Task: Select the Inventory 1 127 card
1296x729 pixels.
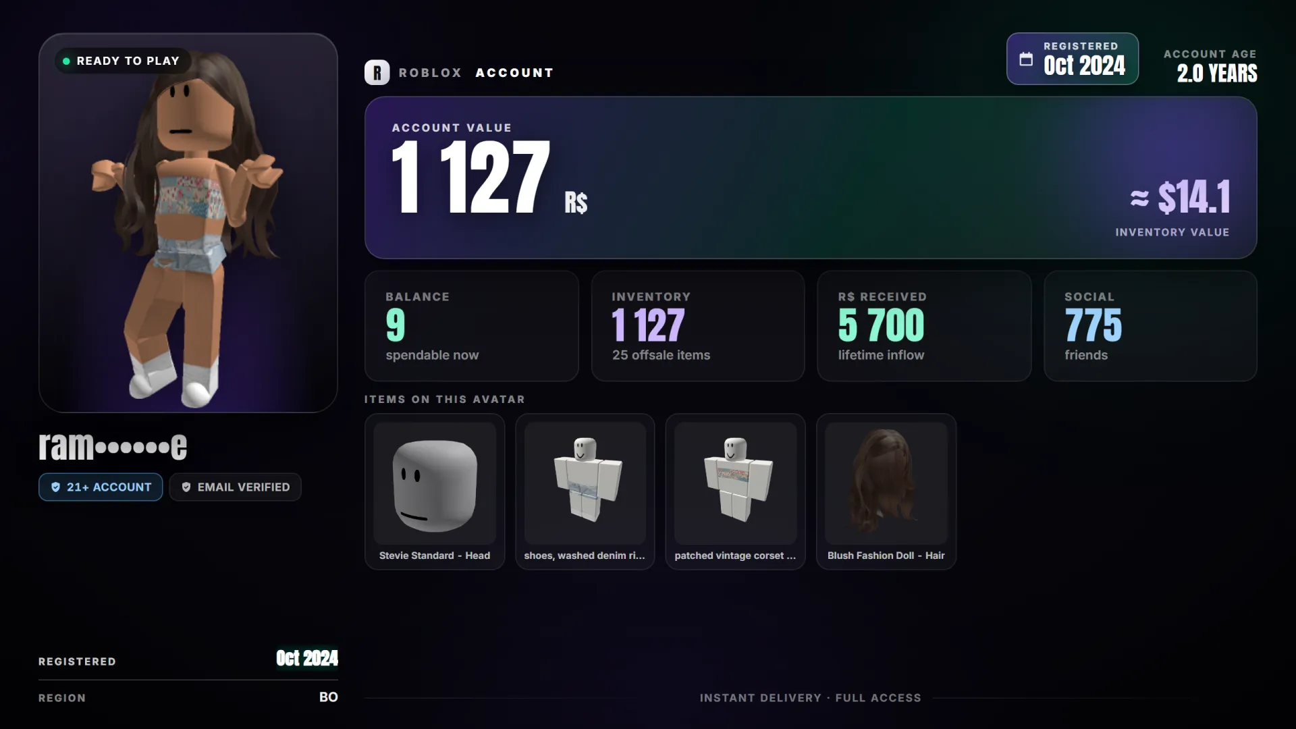Action: [x=698, y=326]
